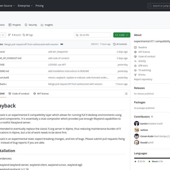170x170 pixels.
Task: Click the Report repository link
Action: (143, 79)
